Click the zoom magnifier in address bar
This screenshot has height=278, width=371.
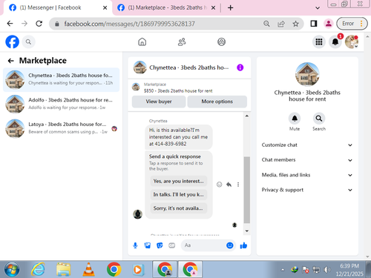[x=266, y=24]
